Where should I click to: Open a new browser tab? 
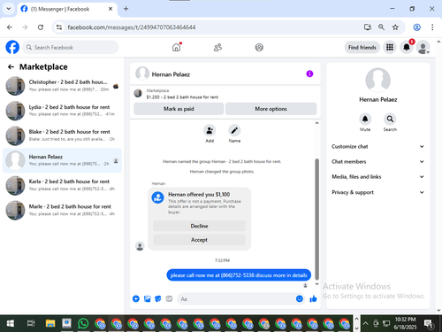(x=126, y=9)
